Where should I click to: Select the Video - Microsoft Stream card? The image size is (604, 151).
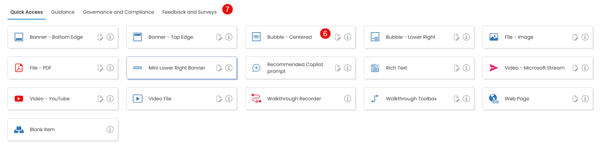tap(534, 68)
